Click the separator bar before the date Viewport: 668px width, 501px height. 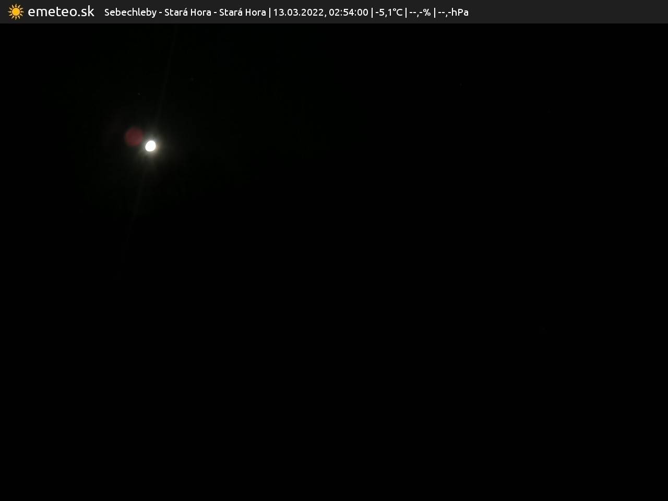(x=270, y=13)
